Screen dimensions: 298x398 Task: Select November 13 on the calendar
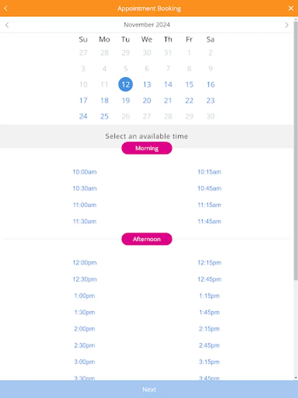tap(147, 84)
